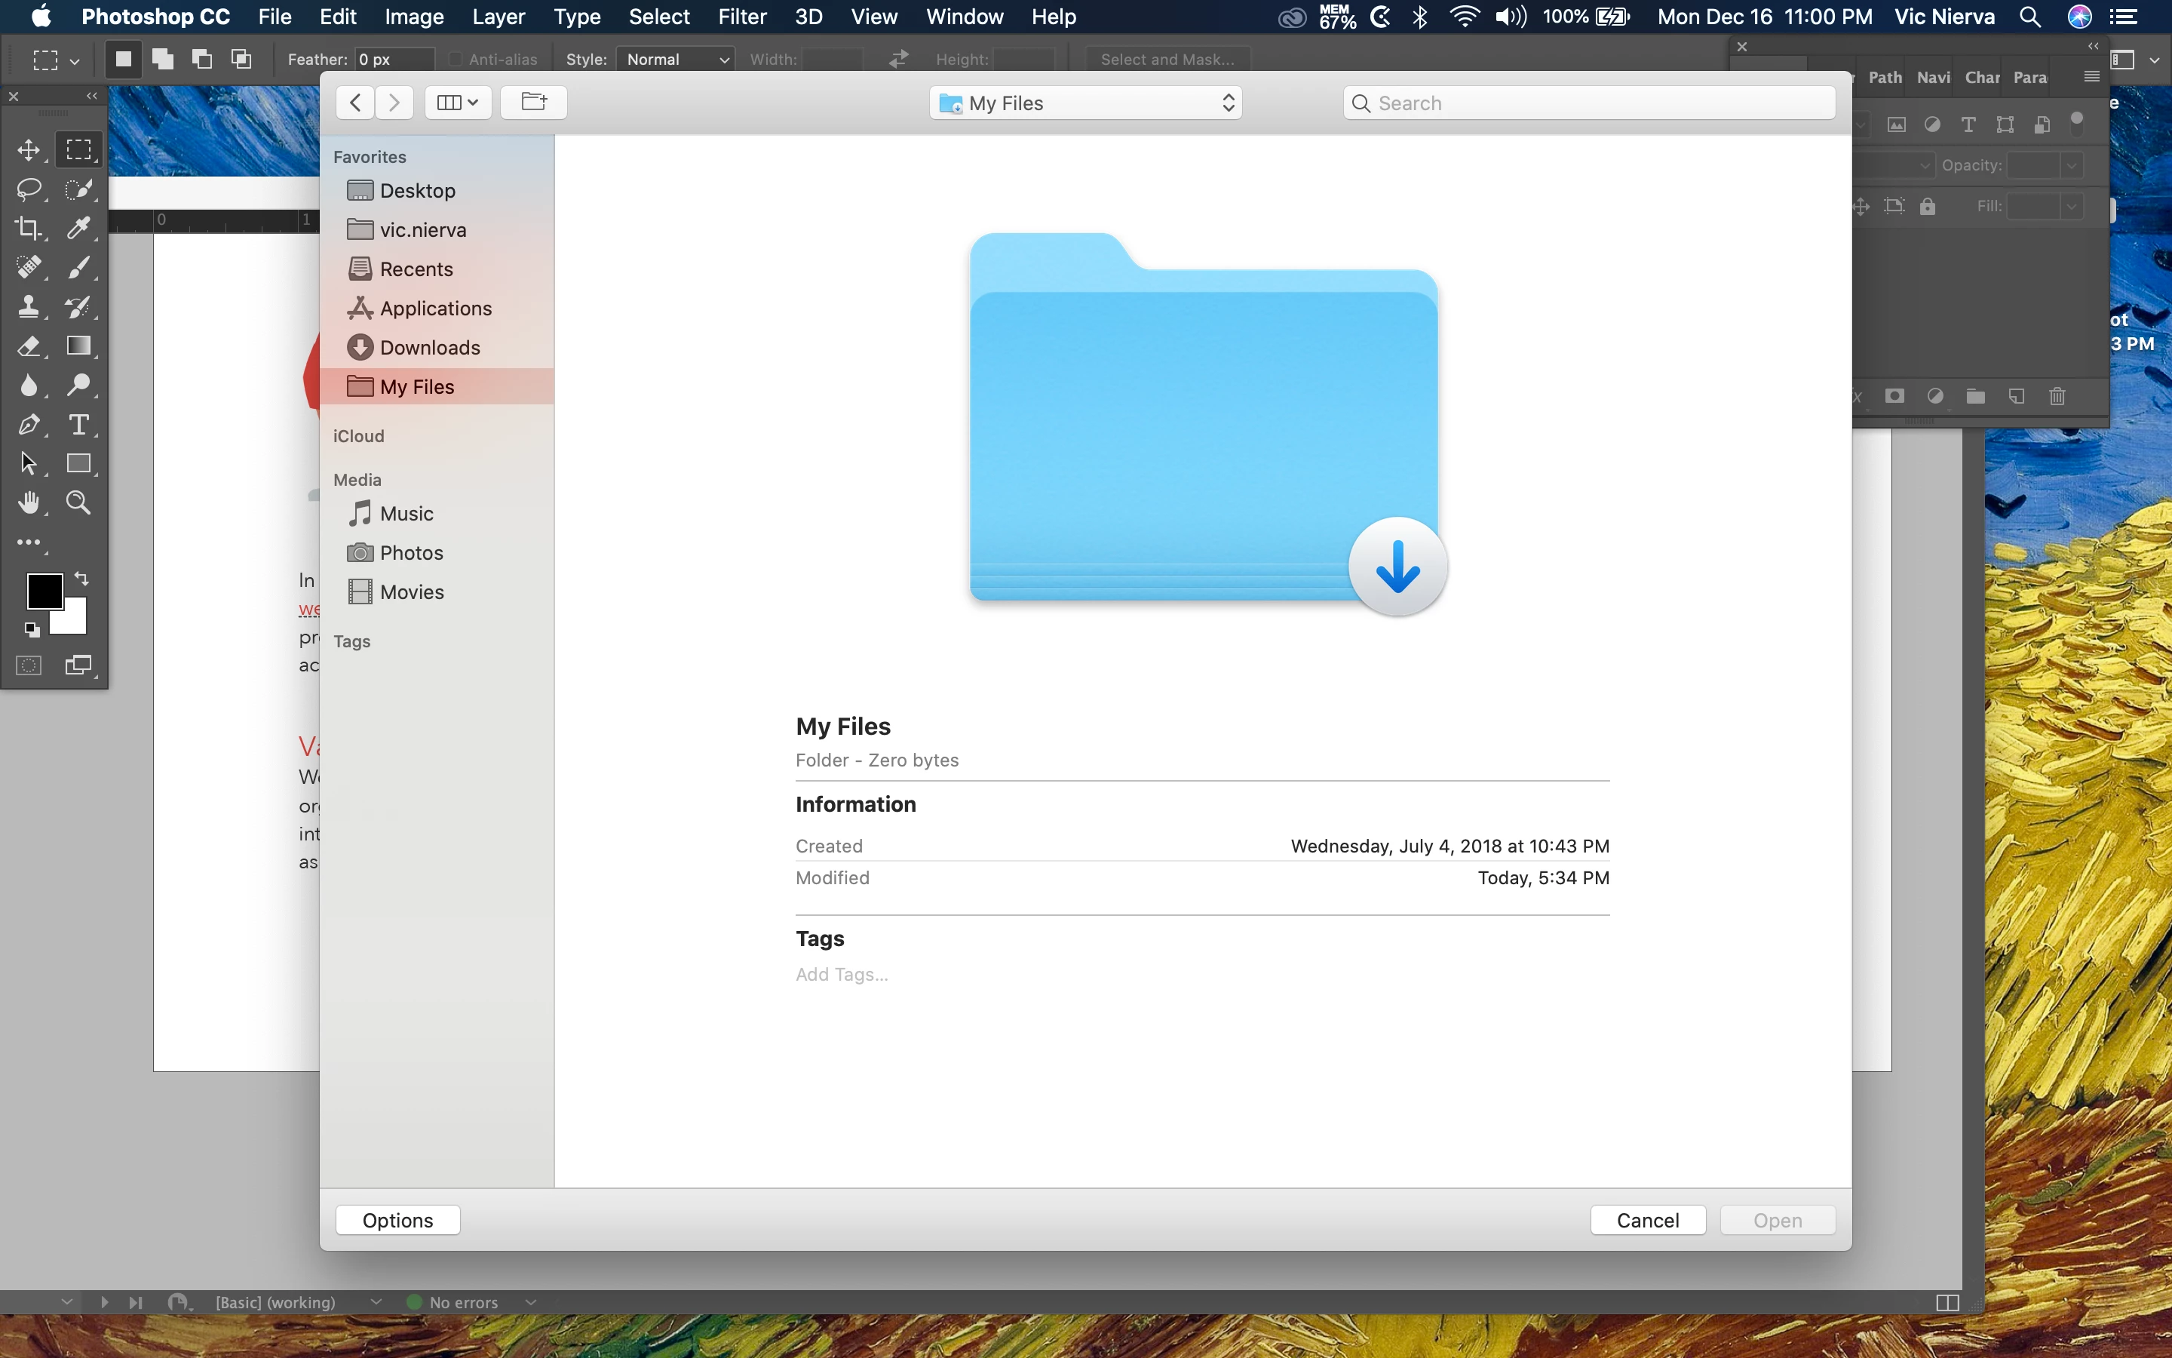The image size is (2172, 1358).
Task: Open the My Files location dropdown
Action: (x=1085, y=103)
